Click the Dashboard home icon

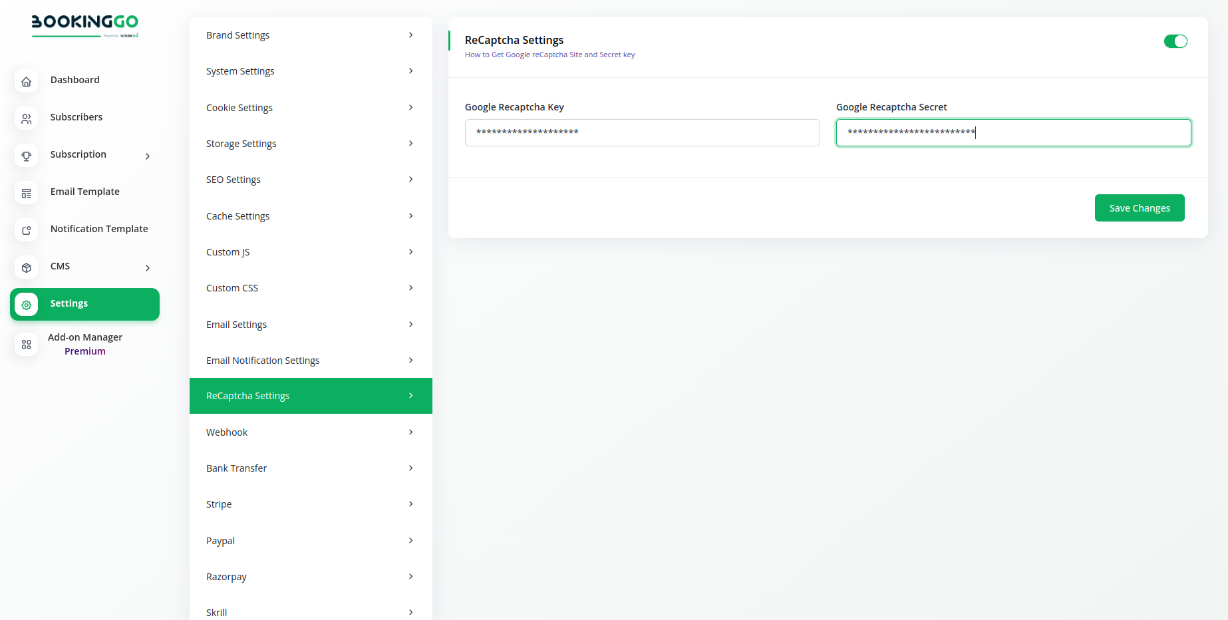click(x=26, y=81)
